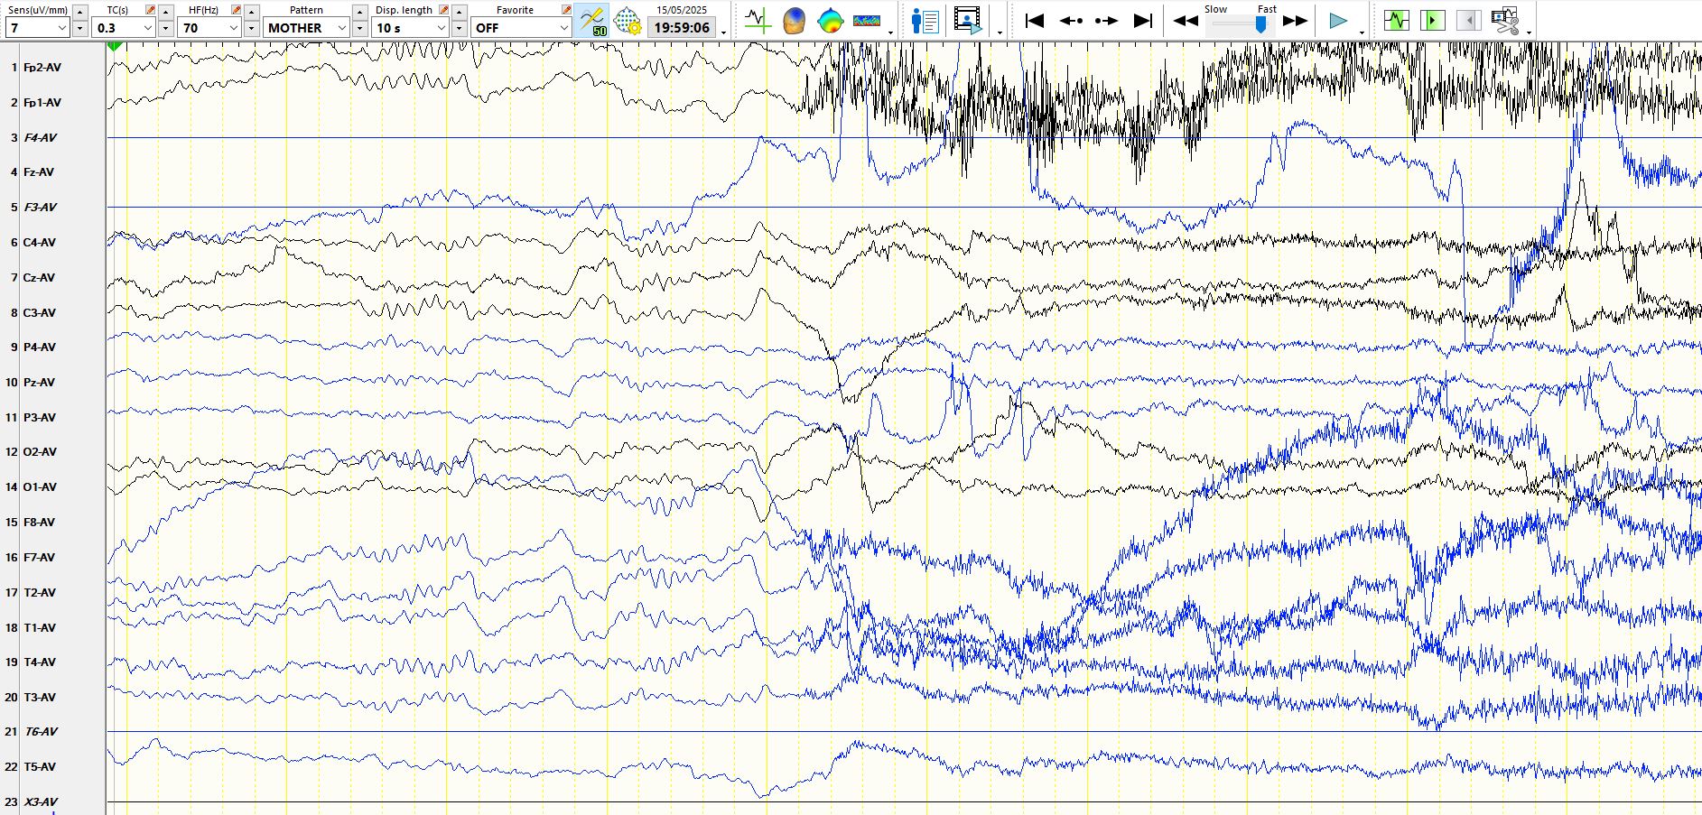
Task: Select the X3-AV channel label
Action: (x=40, y=802)
